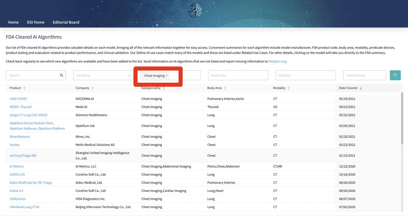Open AI Metrics product link
408x218 pixels.
(x=16, y=166)
